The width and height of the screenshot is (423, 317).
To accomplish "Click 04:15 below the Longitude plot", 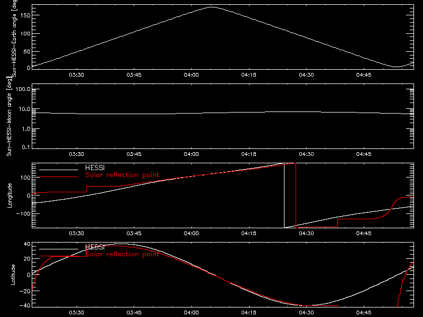I will tap(249, 234).
